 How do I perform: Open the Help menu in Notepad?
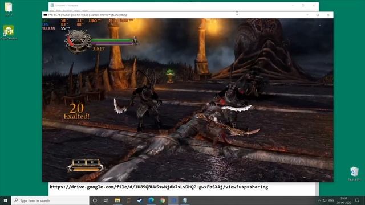[x=85, y=11]
